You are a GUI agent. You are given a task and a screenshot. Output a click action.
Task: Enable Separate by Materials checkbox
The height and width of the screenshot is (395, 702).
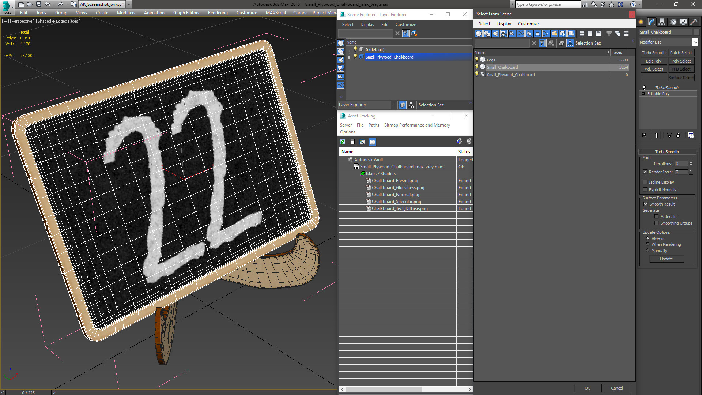tap(657, 217)
